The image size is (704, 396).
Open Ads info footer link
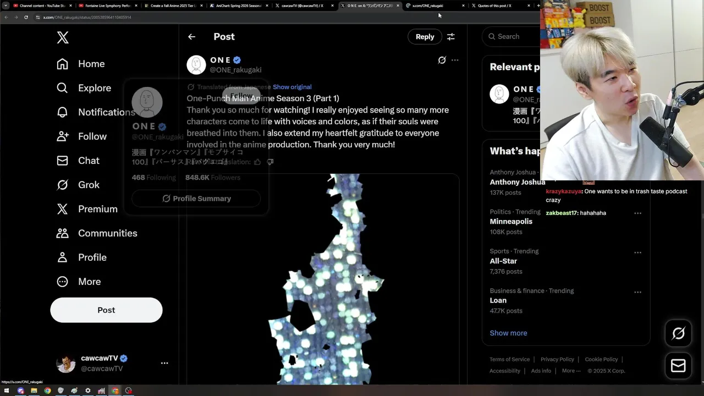click(541, 371)
